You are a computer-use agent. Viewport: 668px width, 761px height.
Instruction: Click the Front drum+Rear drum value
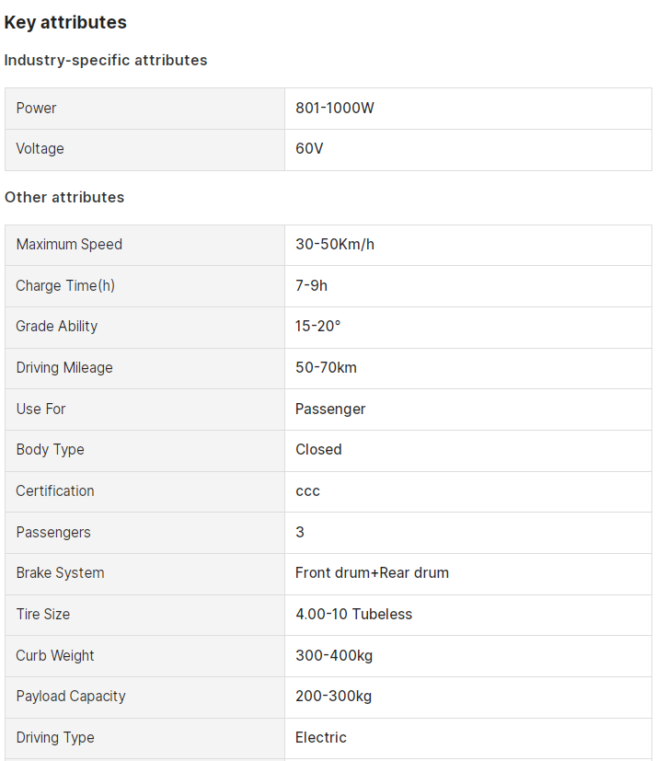[x=372, y=572]
